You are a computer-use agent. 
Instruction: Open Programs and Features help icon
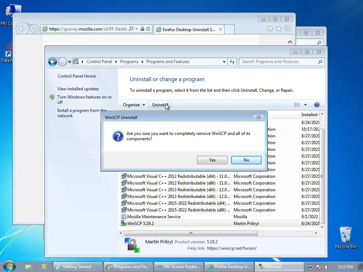pyautogui.click(x=317, y=105)
